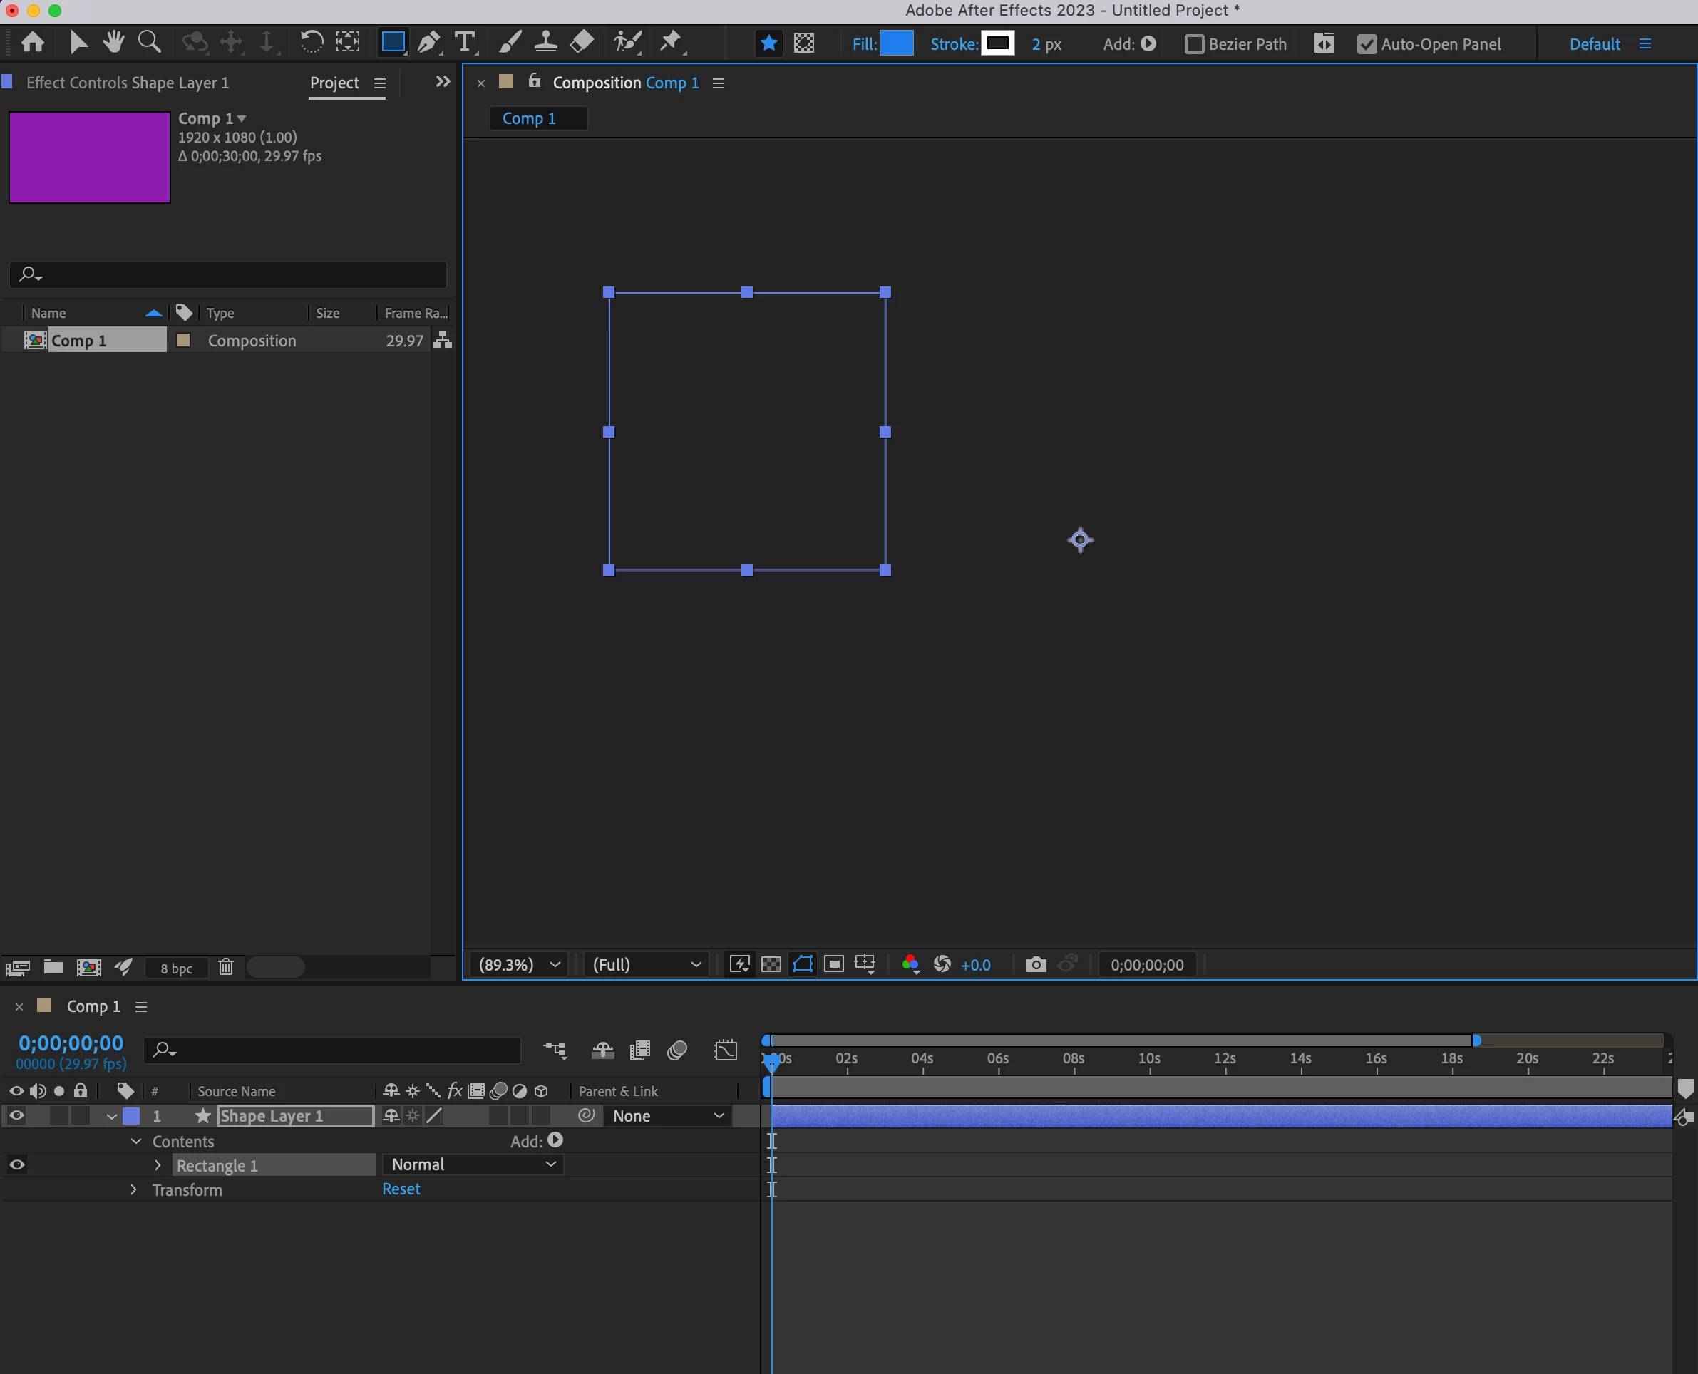Screen dimensions: 1698x1374
Task: Expand the Rectangle 1 group
Action: click(x=158, y=1165)
